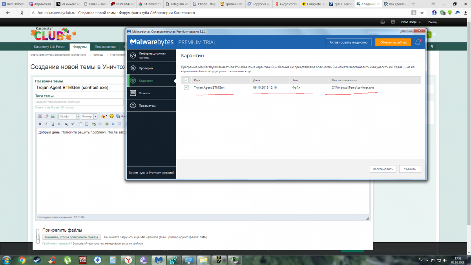The image size is (471, 265).
Task: Click eraser remove-formatting icon in editor
Action: tap(46, 116)
